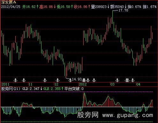
Task: Click the lowest price label 14.93
Action: [77, 79]
